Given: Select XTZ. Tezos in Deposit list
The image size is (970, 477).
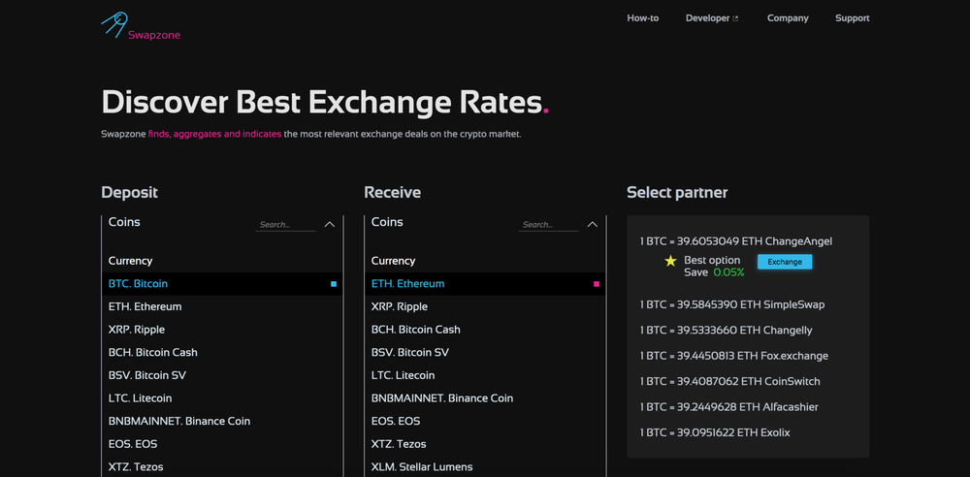Looking at the screenshot, I should tap(222, 467).
